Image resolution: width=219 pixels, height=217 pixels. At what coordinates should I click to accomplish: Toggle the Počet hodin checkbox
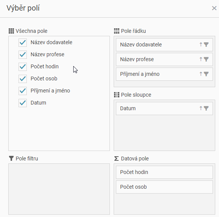coord(23,67)
